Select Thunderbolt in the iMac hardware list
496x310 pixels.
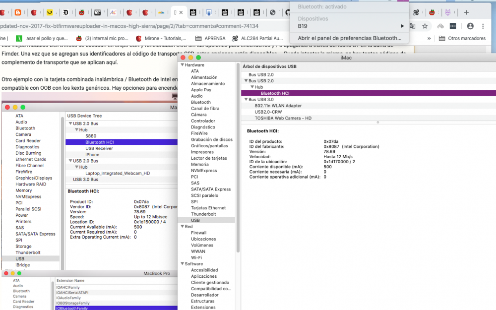point(203,214)
